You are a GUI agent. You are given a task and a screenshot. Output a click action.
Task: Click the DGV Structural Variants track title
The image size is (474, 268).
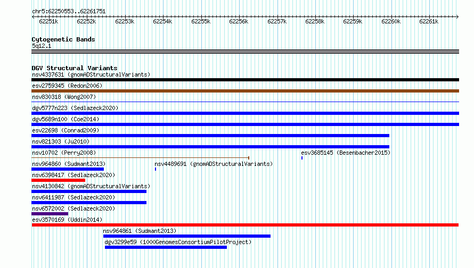(x=75, y=68)
